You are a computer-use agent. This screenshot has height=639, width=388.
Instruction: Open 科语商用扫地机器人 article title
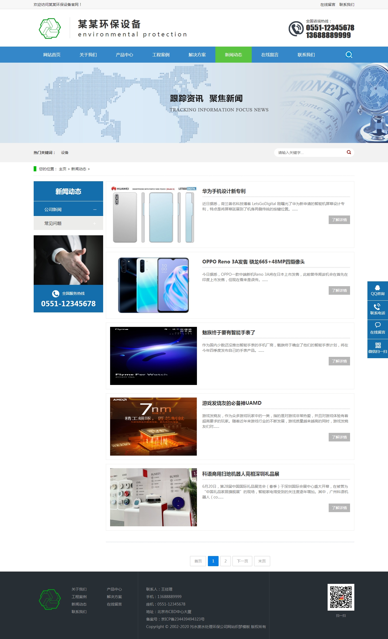[x=240, y=474]
